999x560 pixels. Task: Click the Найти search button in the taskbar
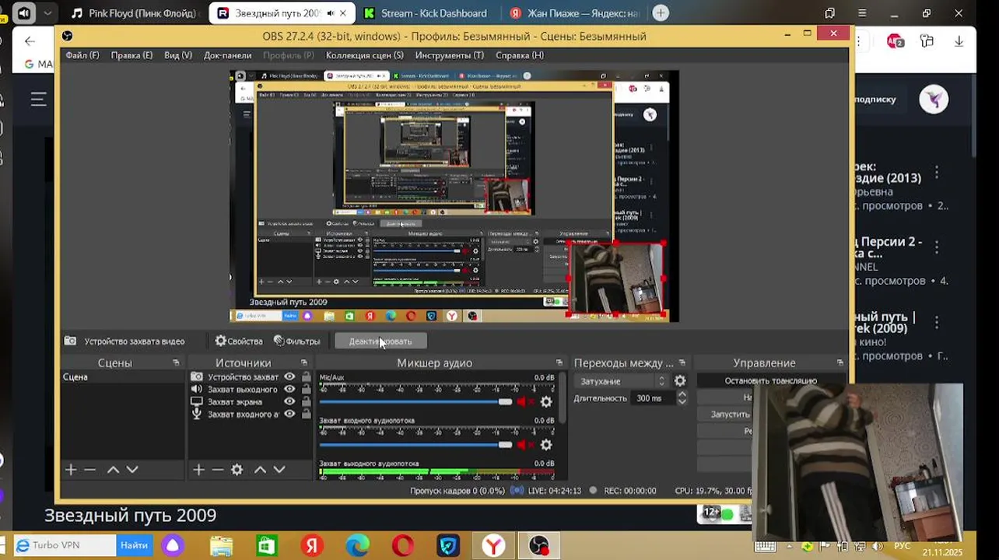134,545
